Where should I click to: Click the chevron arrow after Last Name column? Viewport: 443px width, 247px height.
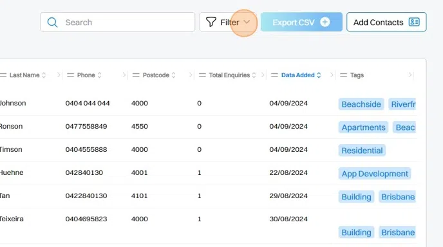(59, 75)
